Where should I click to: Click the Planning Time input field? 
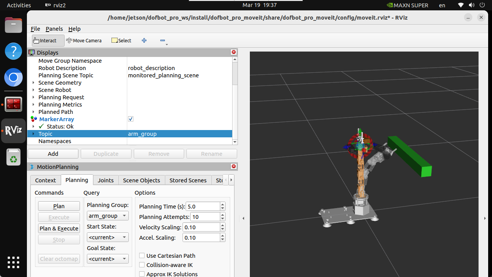pyautogui.click(x=203, y=207)
